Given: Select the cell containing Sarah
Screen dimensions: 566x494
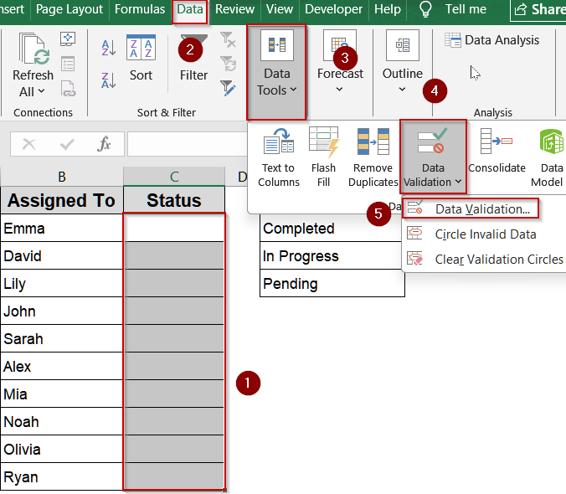Looking at the screenshot, I should (x=62, y=338).
